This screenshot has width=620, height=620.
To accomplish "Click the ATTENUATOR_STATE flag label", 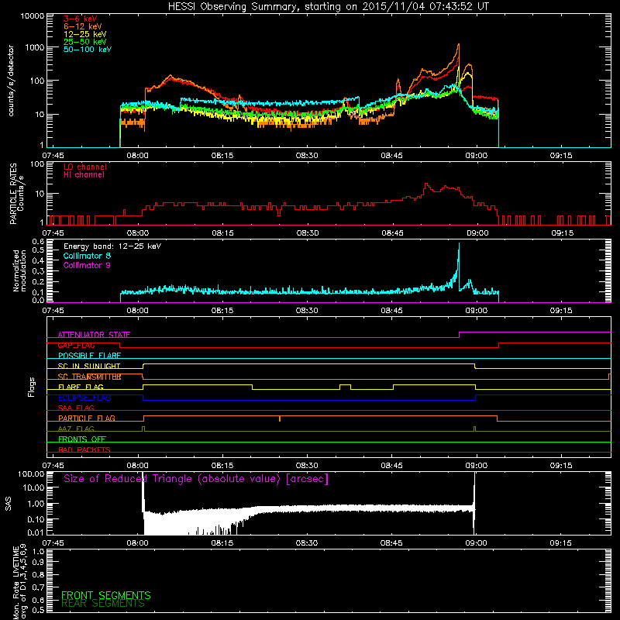I will pos(94,335).
